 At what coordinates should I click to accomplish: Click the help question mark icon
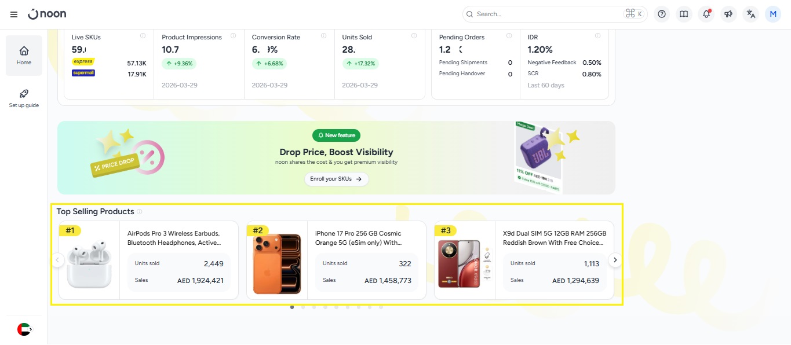click(x=662, y=14)
